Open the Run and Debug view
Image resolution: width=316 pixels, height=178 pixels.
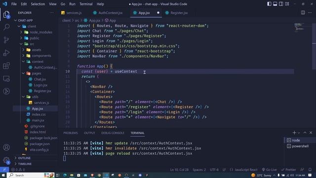[x=6, y=53]
